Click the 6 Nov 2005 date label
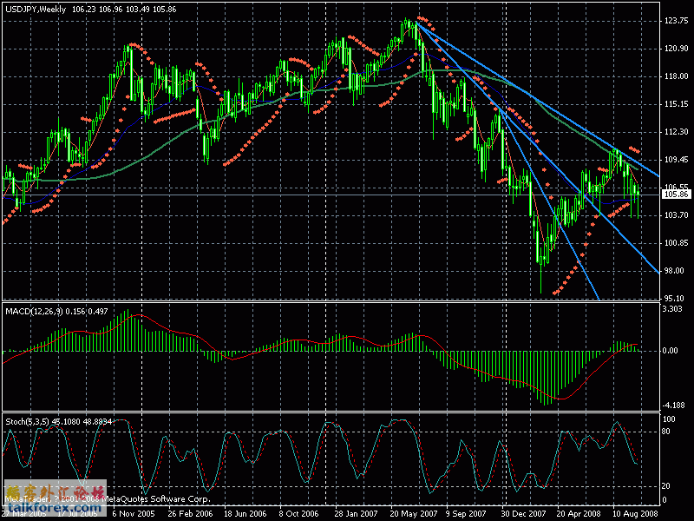This screenshot has width=694, height=521. [x=134, y=514]
